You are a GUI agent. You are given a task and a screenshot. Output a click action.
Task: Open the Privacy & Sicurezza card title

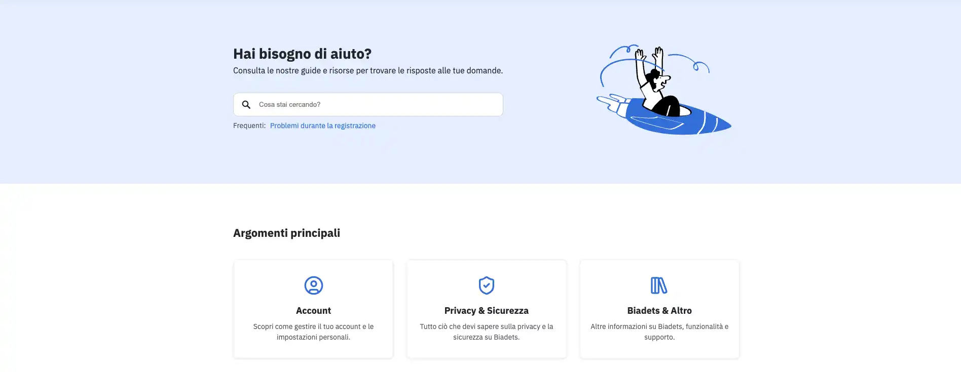click(x=487, y=311)
